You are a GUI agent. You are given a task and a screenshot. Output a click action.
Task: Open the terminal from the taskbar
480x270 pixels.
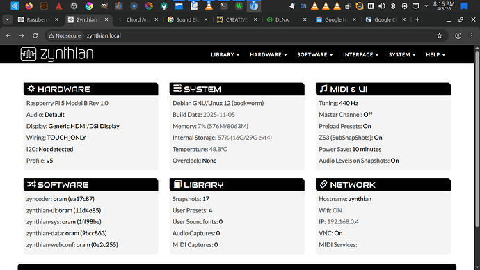coord(224,6)
